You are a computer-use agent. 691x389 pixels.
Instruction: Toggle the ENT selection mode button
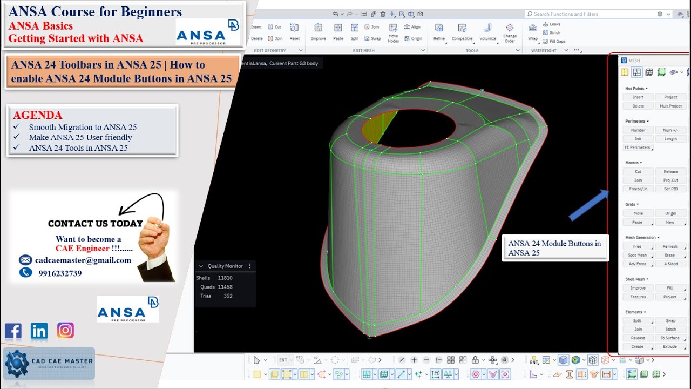(283, 360)
